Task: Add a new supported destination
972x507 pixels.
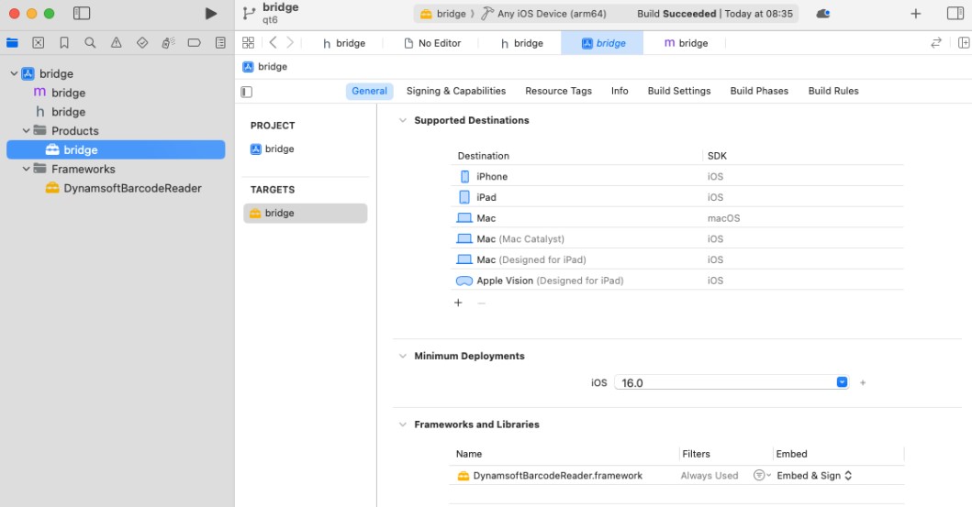Action: coord(458,303)
